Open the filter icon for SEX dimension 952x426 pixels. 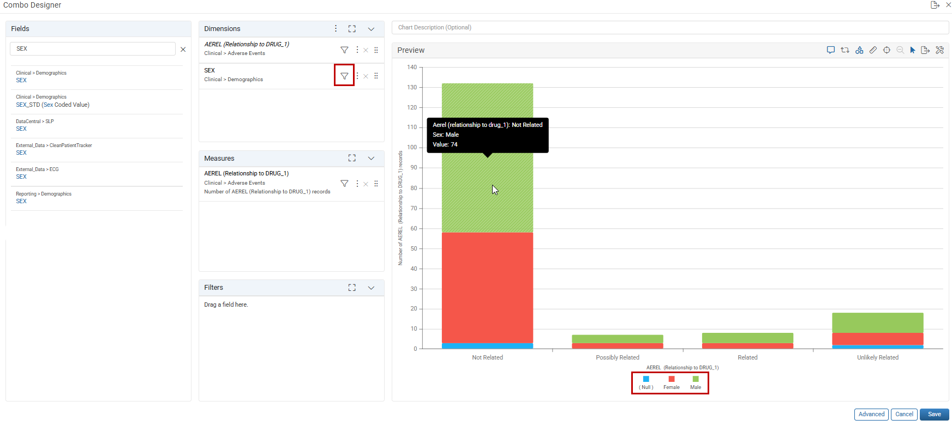344,76
